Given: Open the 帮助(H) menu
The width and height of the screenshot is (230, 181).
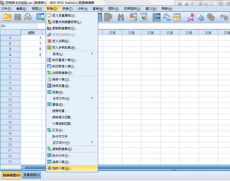Looking at the screenshot, I should click(167, 9).
